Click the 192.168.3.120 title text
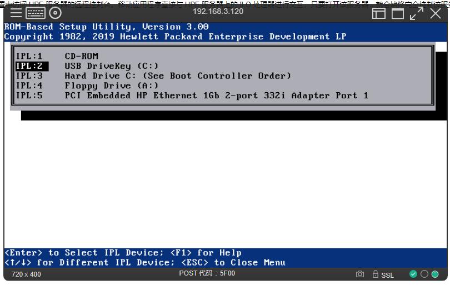This screenshot has width=450, height=285. click(x=218, y=12)
